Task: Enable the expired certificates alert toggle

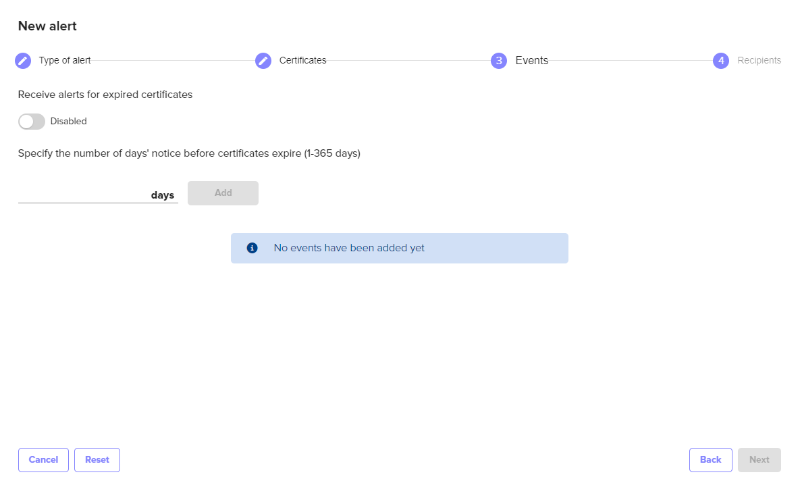Action: coord(32,122)
